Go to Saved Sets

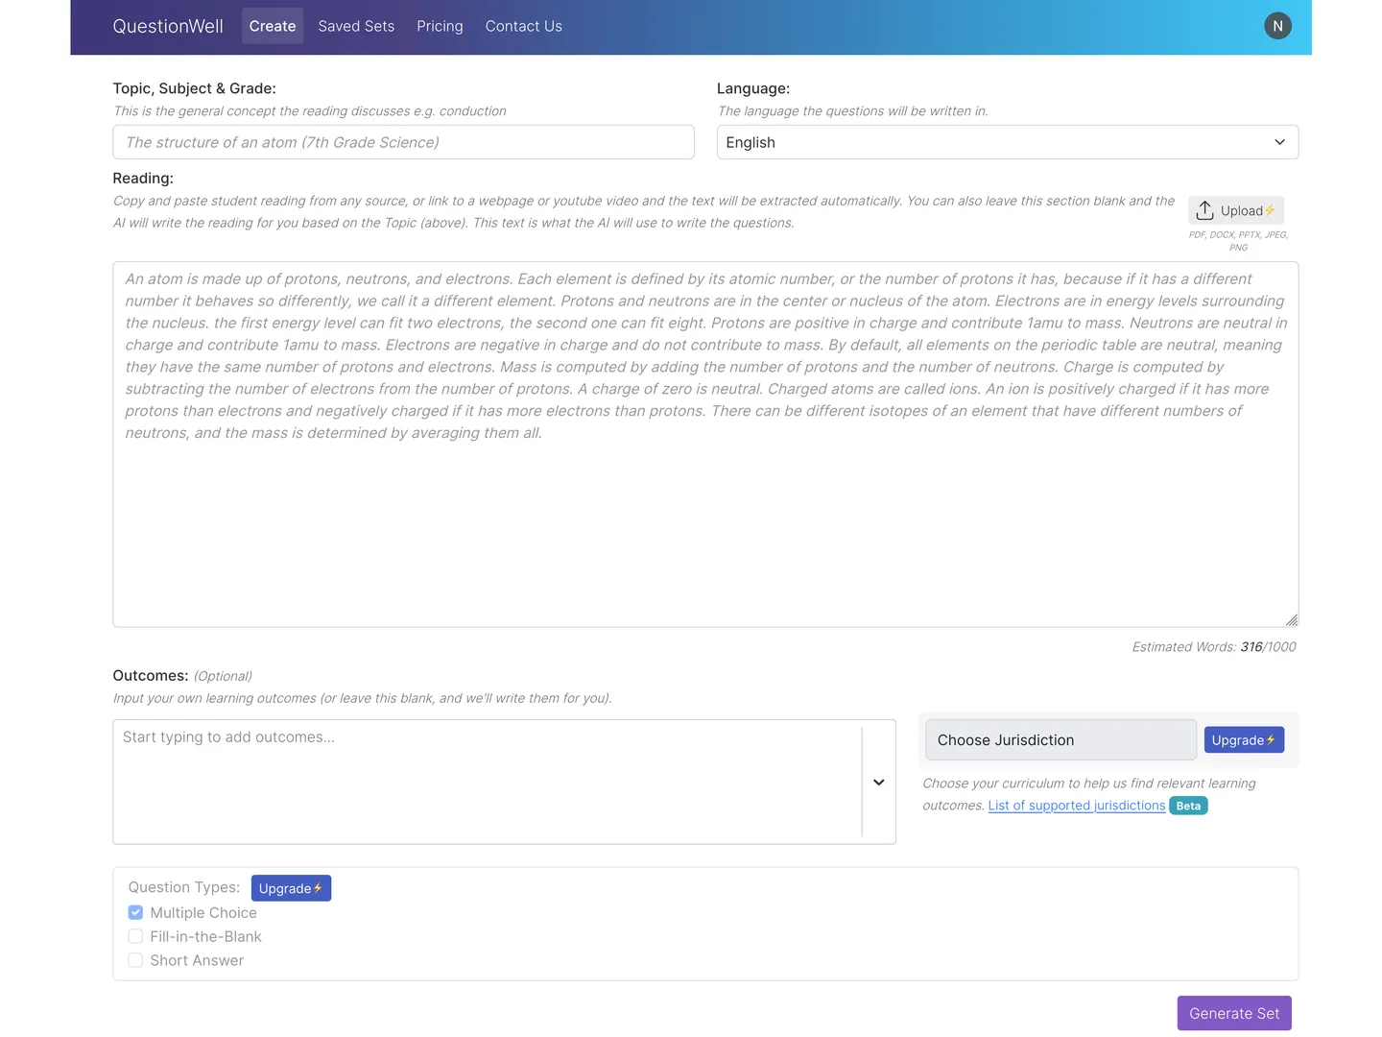356,26
